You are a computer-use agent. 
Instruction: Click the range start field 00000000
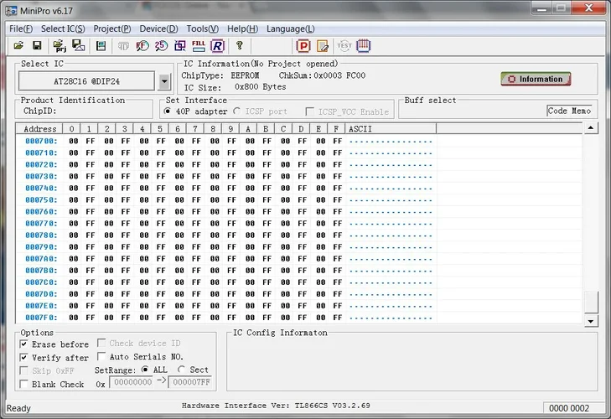132,382
